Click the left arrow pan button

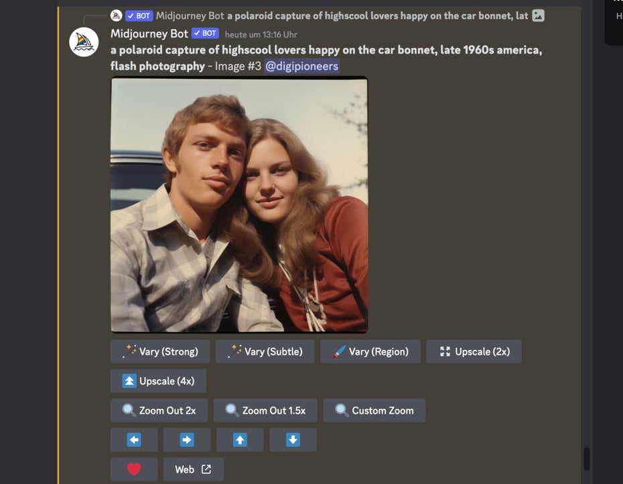coord(134,440)
